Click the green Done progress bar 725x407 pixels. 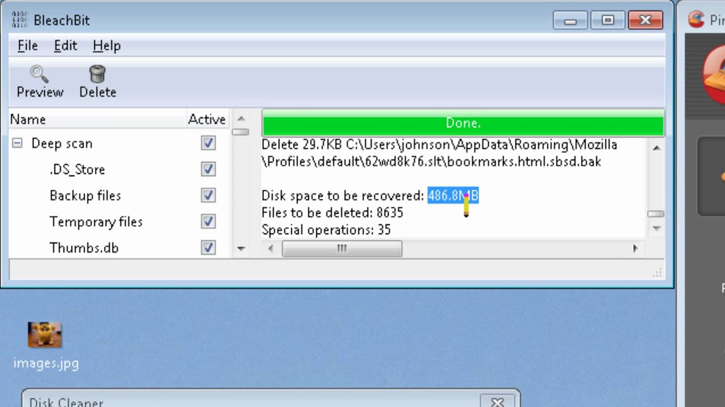point(463,123)
